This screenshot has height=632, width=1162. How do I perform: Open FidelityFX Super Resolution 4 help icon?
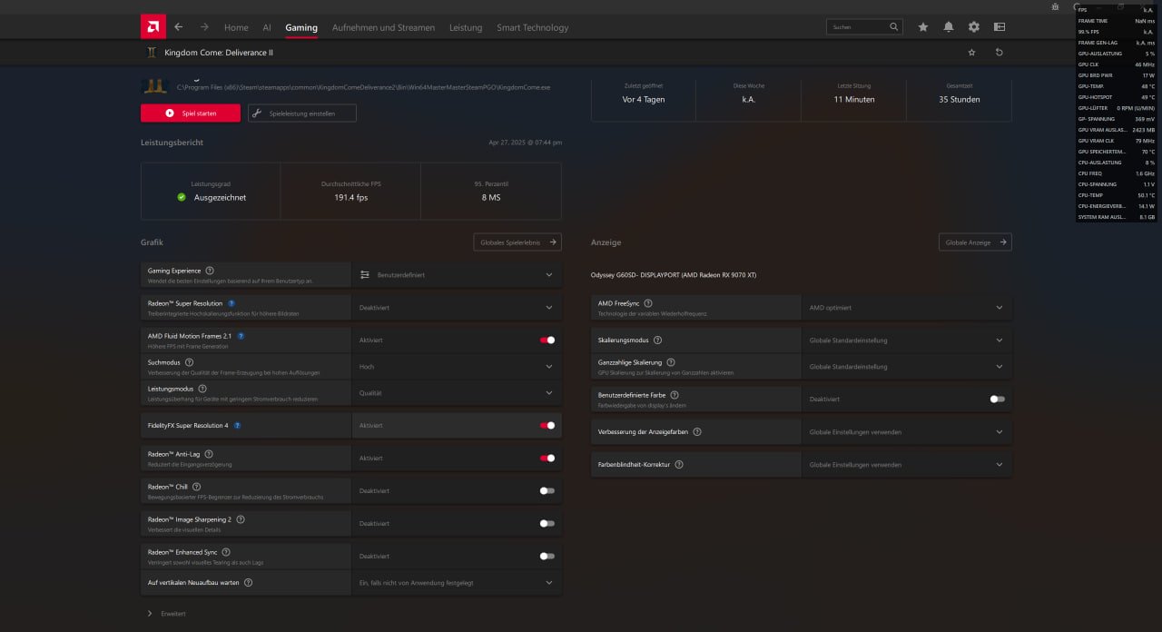[x=237, y=425]
